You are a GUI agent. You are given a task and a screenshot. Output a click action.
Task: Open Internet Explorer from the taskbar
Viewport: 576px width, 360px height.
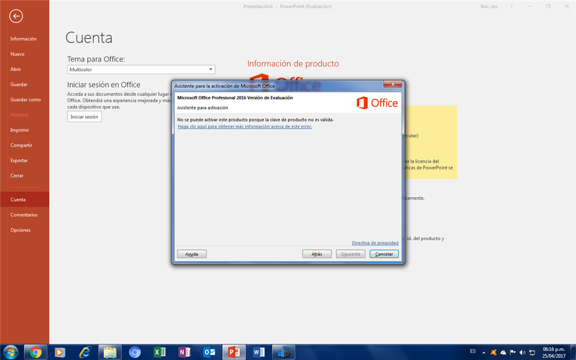(x=85, y=352)
